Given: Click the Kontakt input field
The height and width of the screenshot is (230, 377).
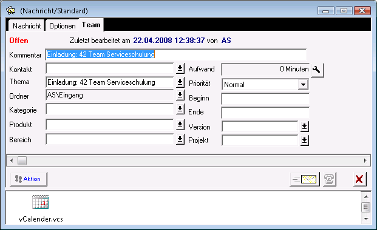Looking at the screenshot, I should coord(110,68).
